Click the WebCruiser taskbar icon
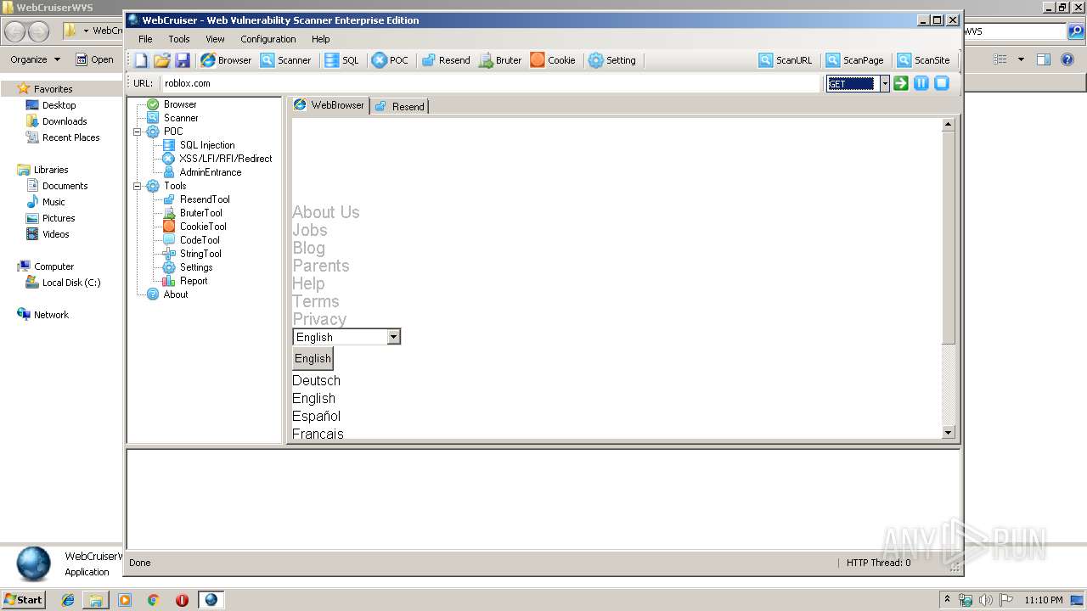 pyautogui.click(x=211, y=600)
